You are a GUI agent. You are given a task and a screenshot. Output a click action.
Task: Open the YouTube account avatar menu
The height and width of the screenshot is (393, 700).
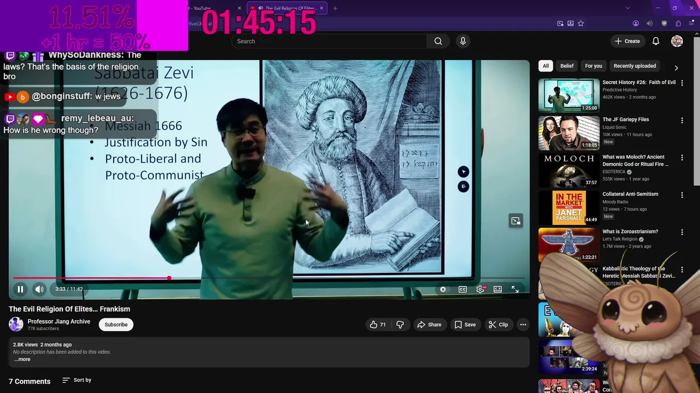click(677, 41)
